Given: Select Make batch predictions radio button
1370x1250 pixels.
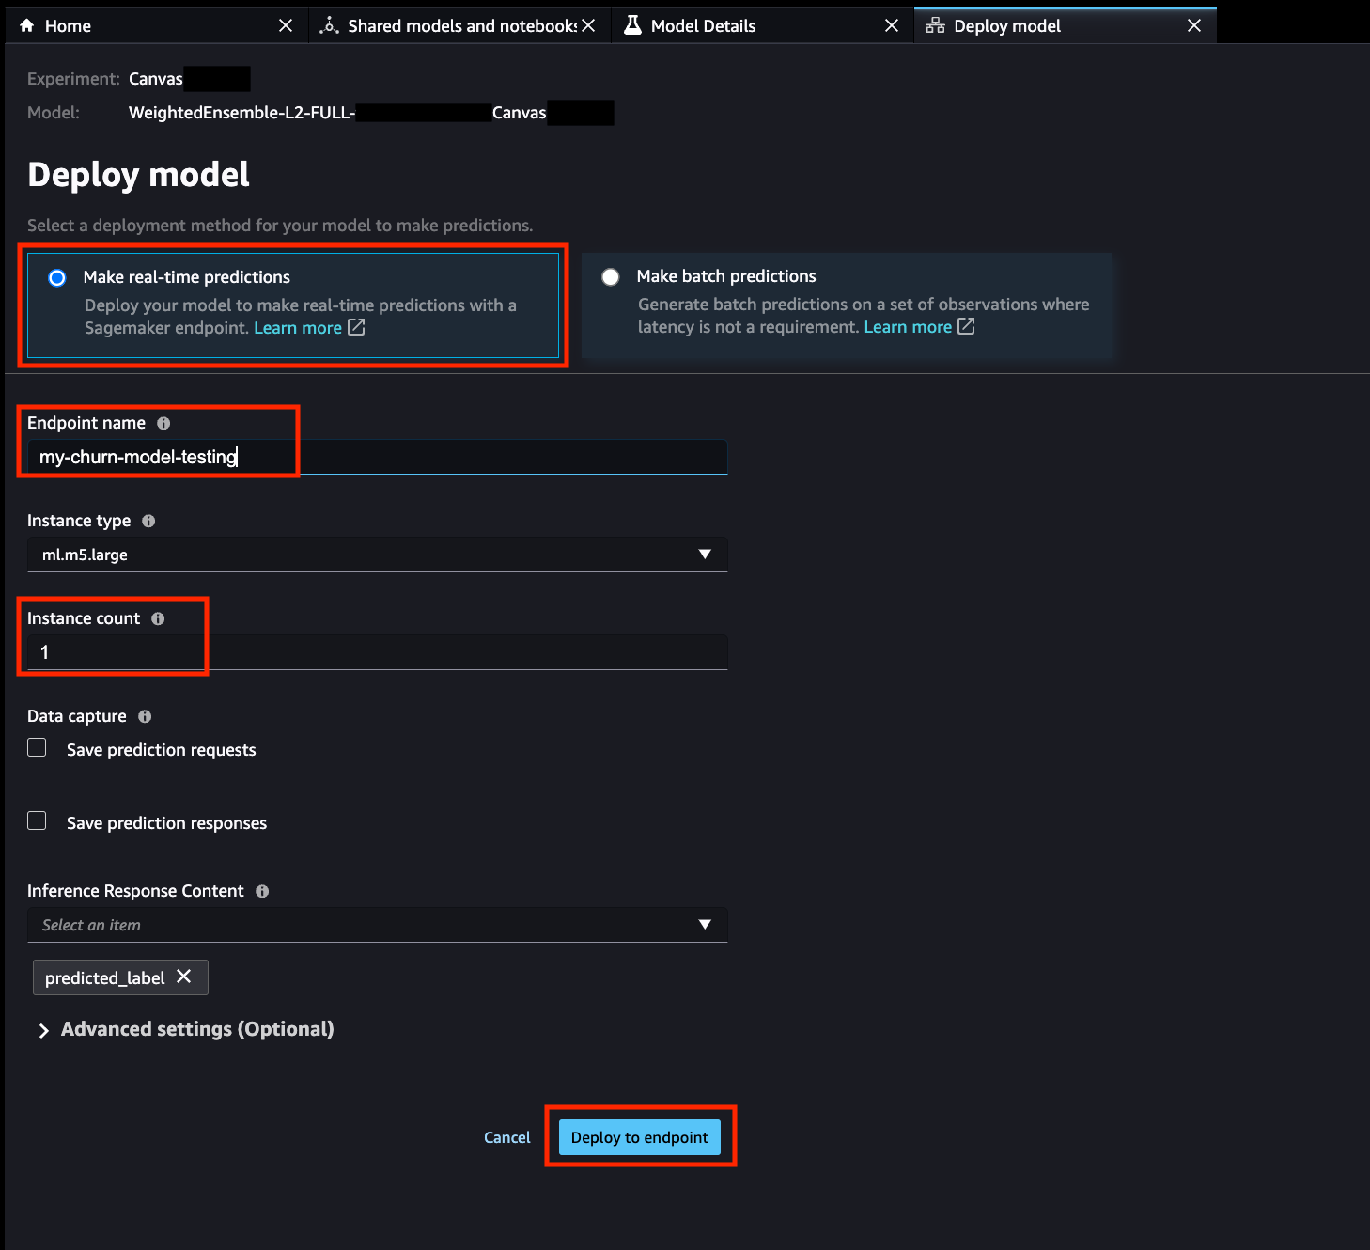Looking at the screenshot, I should (611, 276).
